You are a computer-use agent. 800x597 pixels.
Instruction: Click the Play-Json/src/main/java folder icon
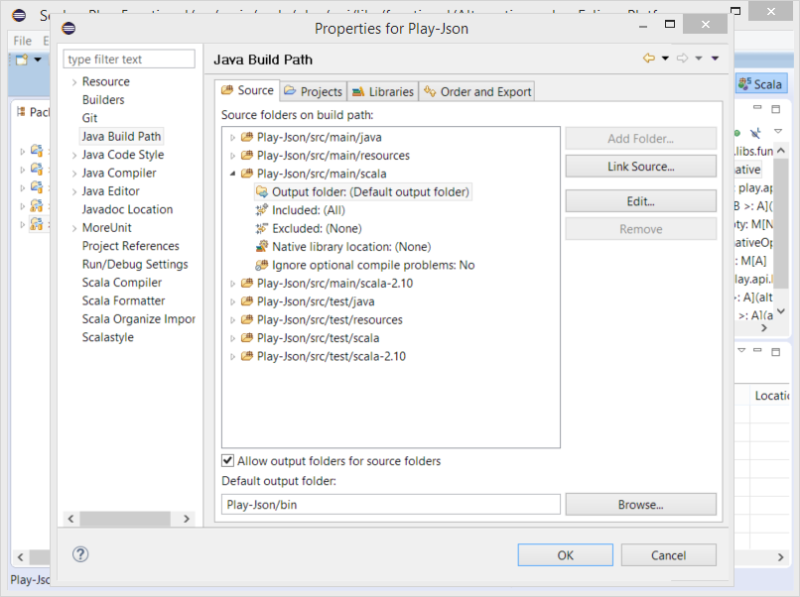tap(247, 137)
